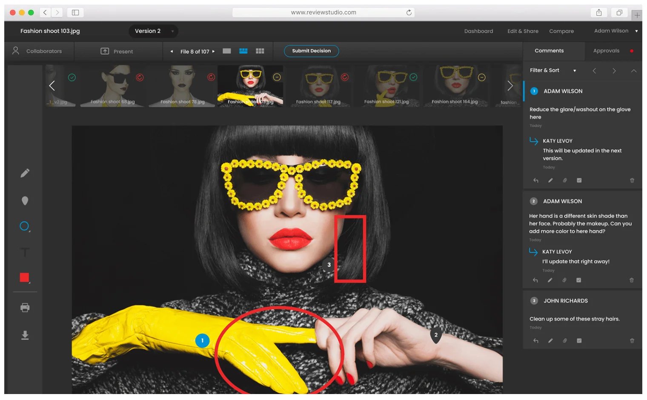Select the pencil drawing tool
The height and width of the screenshot is (400, 647).
(x=25, y=173)
